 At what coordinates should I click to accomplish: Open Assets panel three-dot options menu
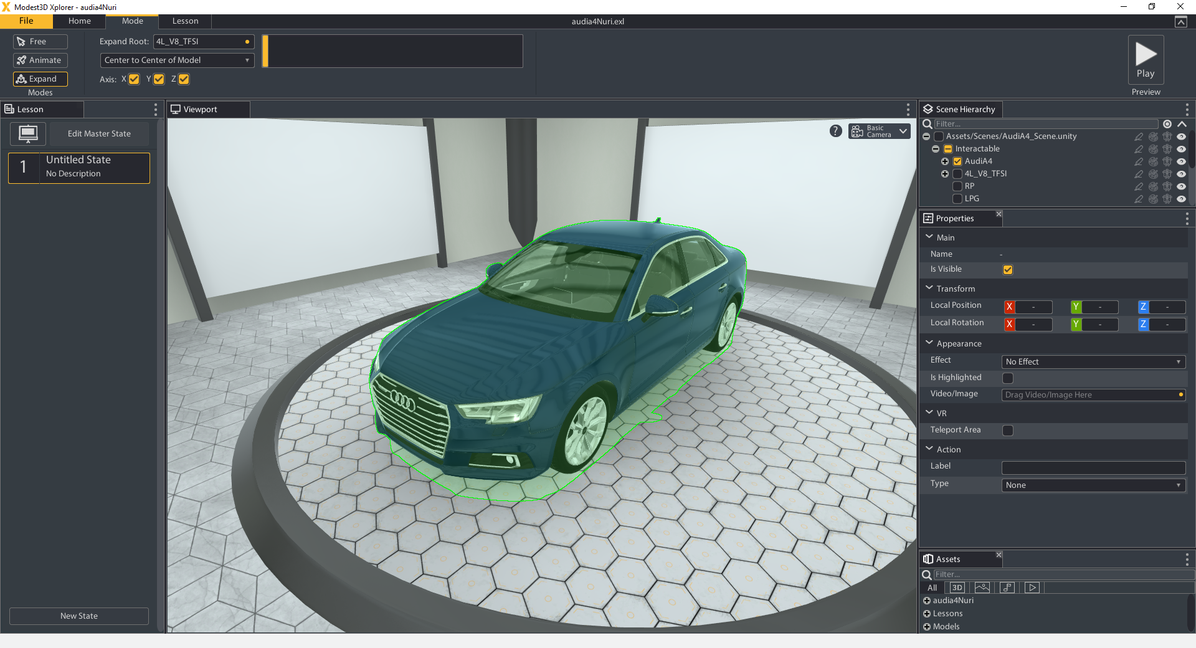[1187, 560]
